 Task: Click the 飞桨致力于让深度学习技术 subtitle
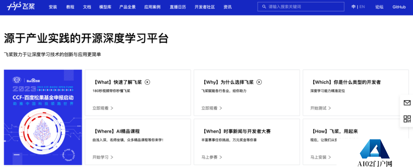pos(52,55)
